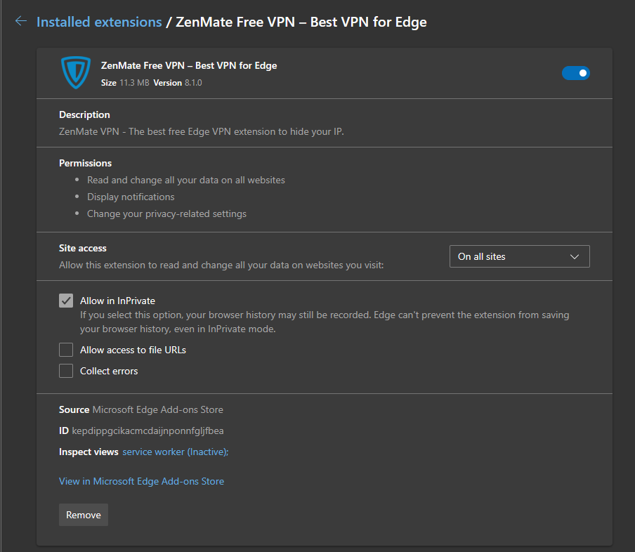Viewport: 635px width, 552px height.
Task: Disable the ZenMate extension toggle switch
Action: [x=575, y=73]
